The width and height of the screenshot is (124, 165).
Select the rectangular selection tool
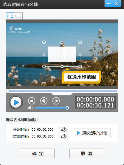coord(10,16)
